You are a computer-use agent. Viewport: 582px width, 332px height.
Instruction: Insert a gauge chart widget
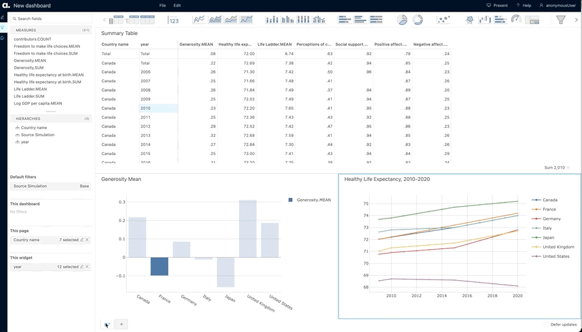click(x=516, y=19)
